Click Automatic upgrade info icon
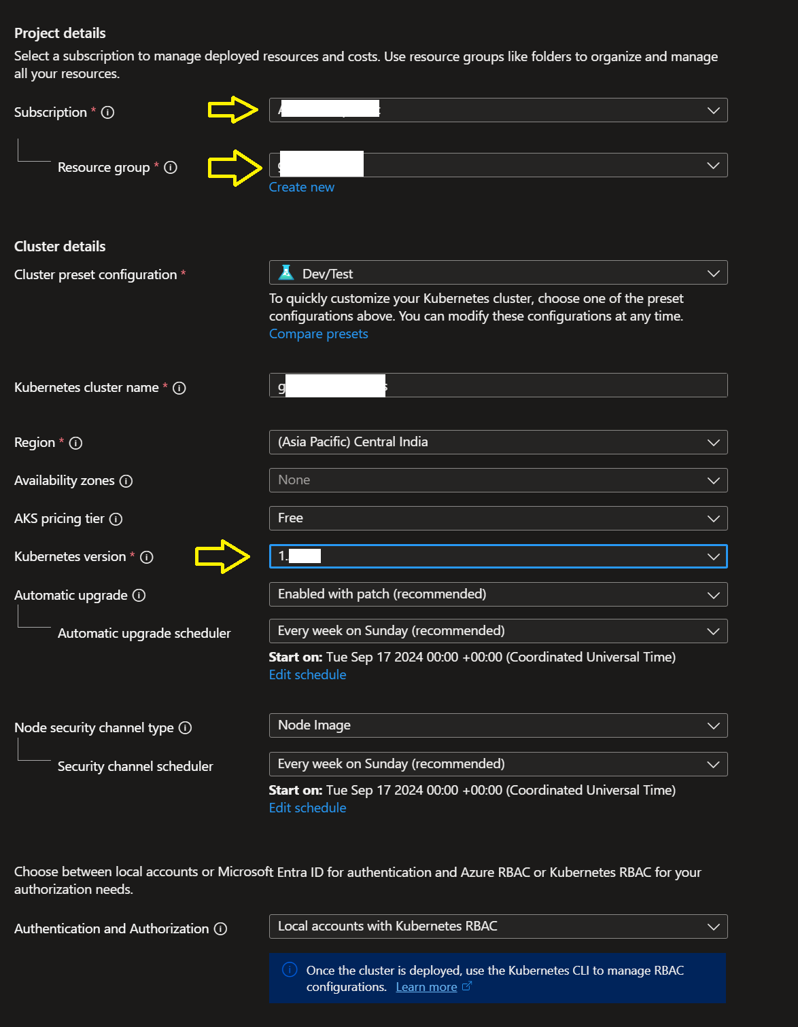 click(139, 596)
